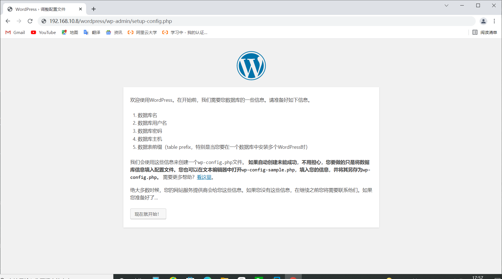View site information icon in address bar
The width and height of the screenshot is (502, 279).
tap(44, 21)
